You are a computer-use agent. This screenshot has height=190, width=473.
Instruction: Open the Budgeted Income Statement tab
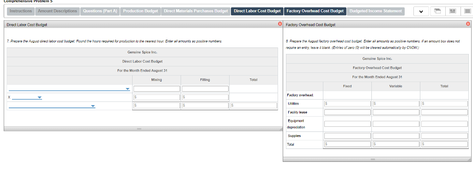(x=376, y=11)
